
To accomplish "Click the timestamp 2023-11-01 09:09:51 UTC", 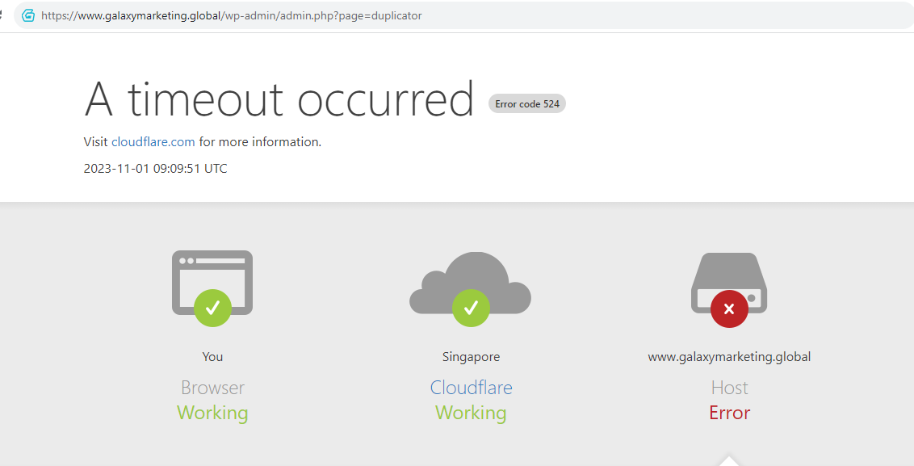I will pyautogui.click(x=156, y=169).
